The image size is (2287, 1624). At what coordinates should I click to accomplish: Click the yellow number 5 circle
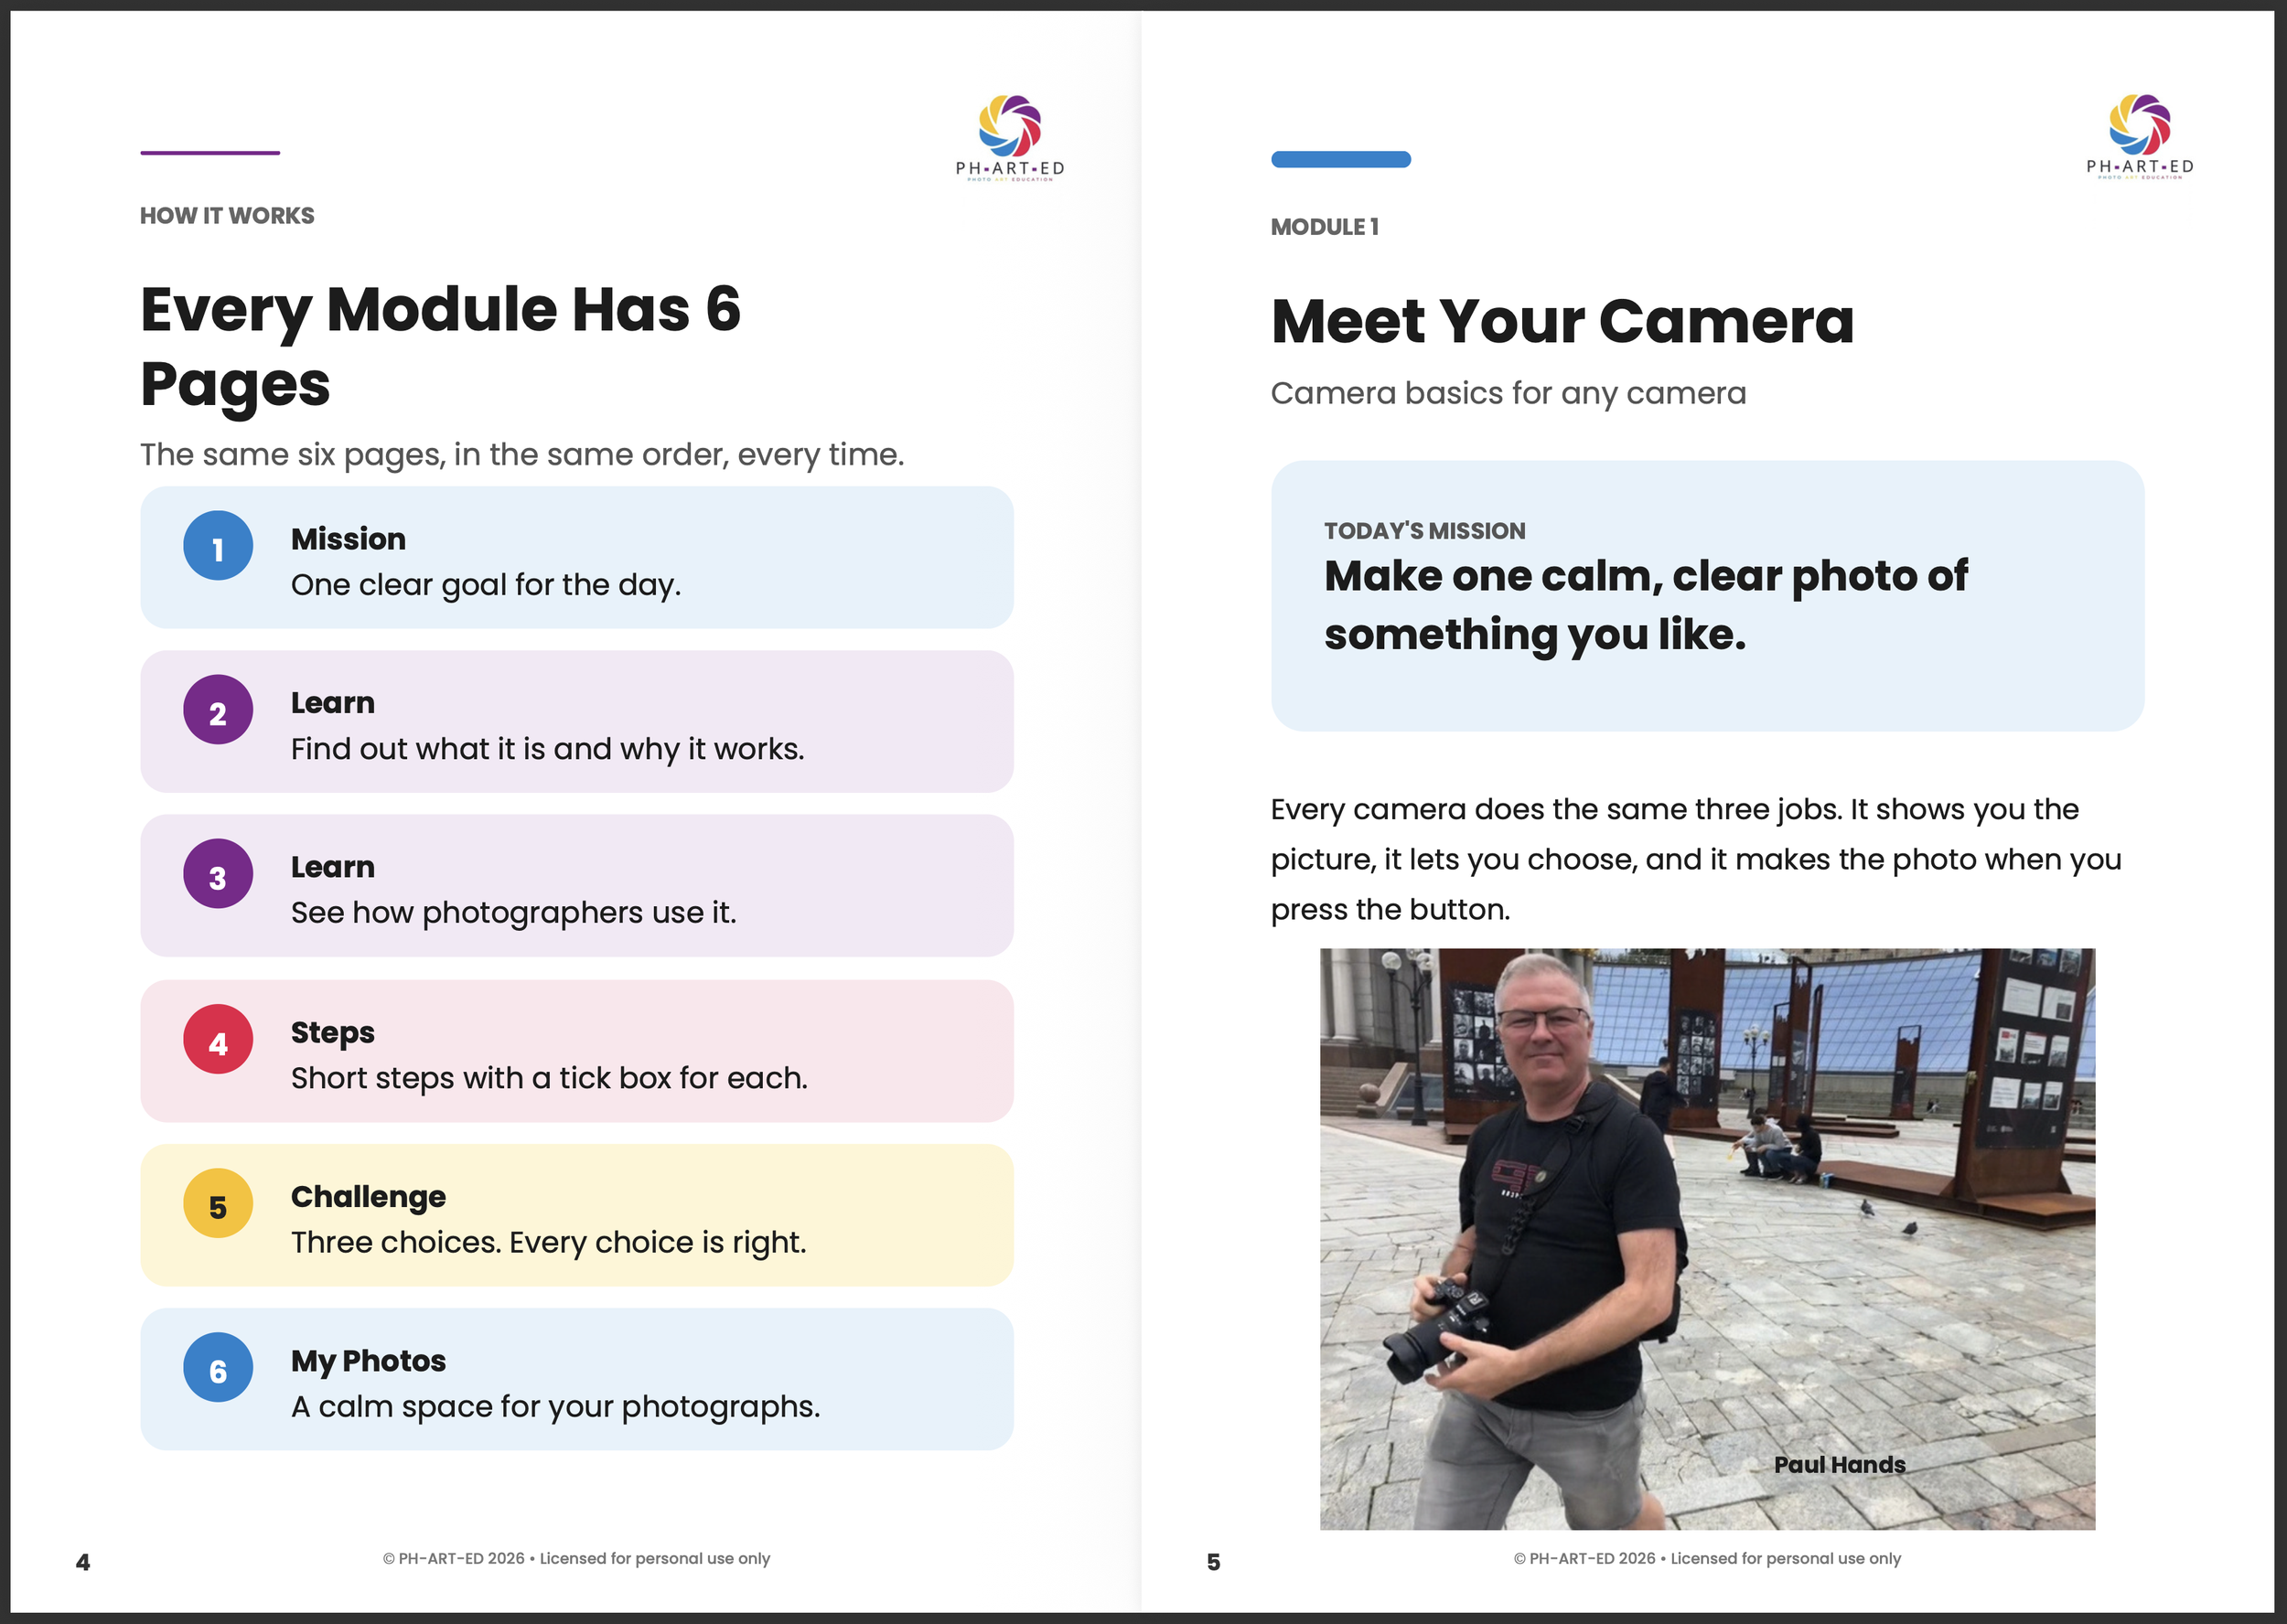[x=218, y=1204]
